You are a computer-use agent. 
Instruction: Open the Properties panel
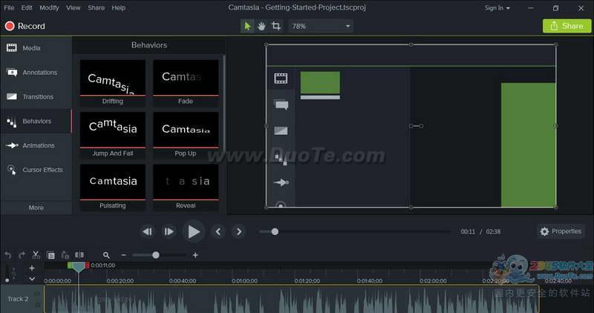tap(561, 231)
